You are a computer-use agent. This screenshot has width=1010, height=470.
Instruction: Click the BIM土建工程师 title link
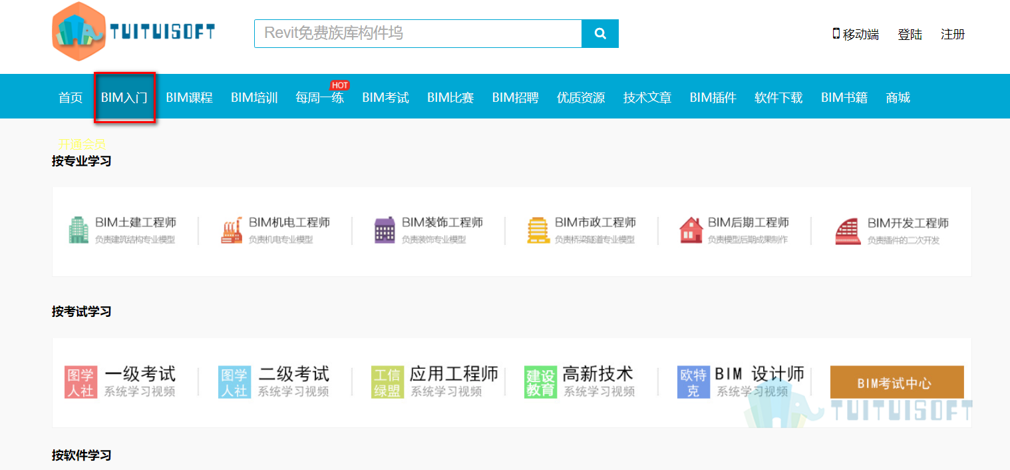click(x=136, y=222)
